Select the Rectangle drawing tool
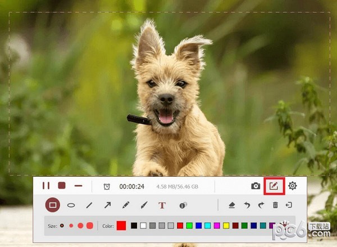Viewport: 337px width, 247px height. click(x=53, y=205)
